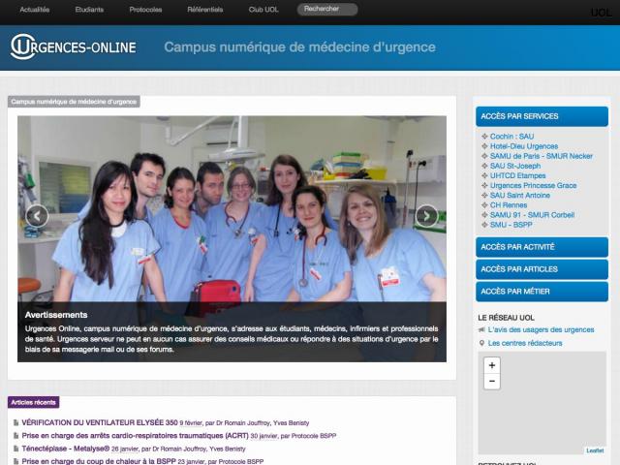
Task: Open the Actualités menu
Action: 35,10
